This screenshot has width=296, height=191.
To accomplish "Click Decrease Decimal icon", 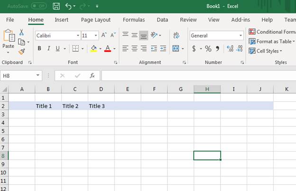I will (239, 48).
